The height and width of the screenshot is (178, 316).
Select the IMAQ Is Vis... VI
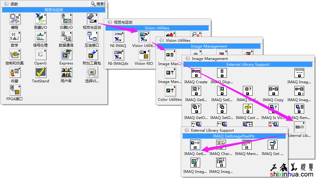[274, 109]
